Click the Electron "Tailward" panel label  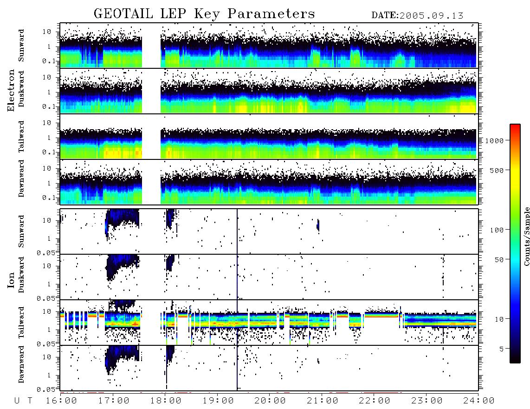pyautogui.click(x=21, y=137)
